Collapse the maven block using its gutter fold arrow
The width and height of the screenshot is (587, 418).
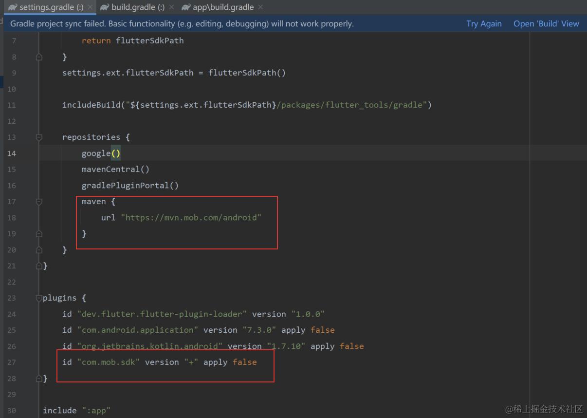pyautogui.click(x=38, y=201)
